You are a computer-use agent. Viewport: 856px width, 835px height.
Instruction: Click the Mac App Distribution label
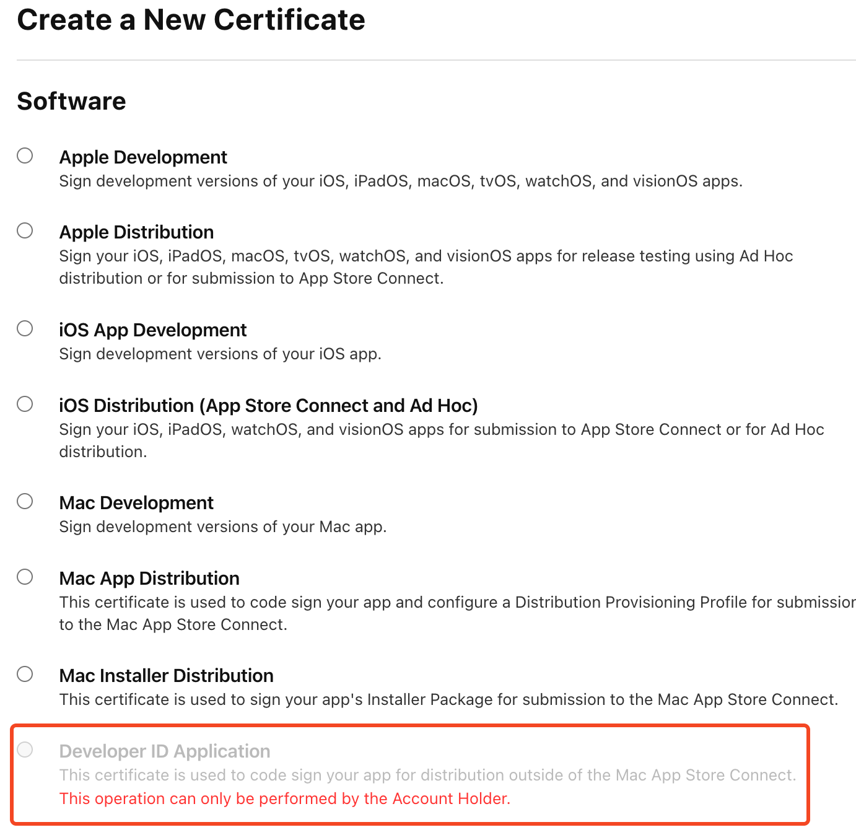(149, 579)
